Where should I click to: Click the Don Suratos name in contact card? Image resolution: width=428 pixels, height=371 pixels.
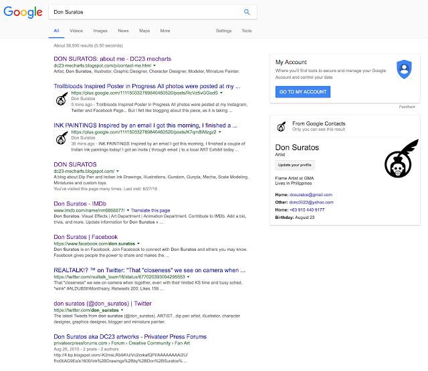tap(297, 147)
